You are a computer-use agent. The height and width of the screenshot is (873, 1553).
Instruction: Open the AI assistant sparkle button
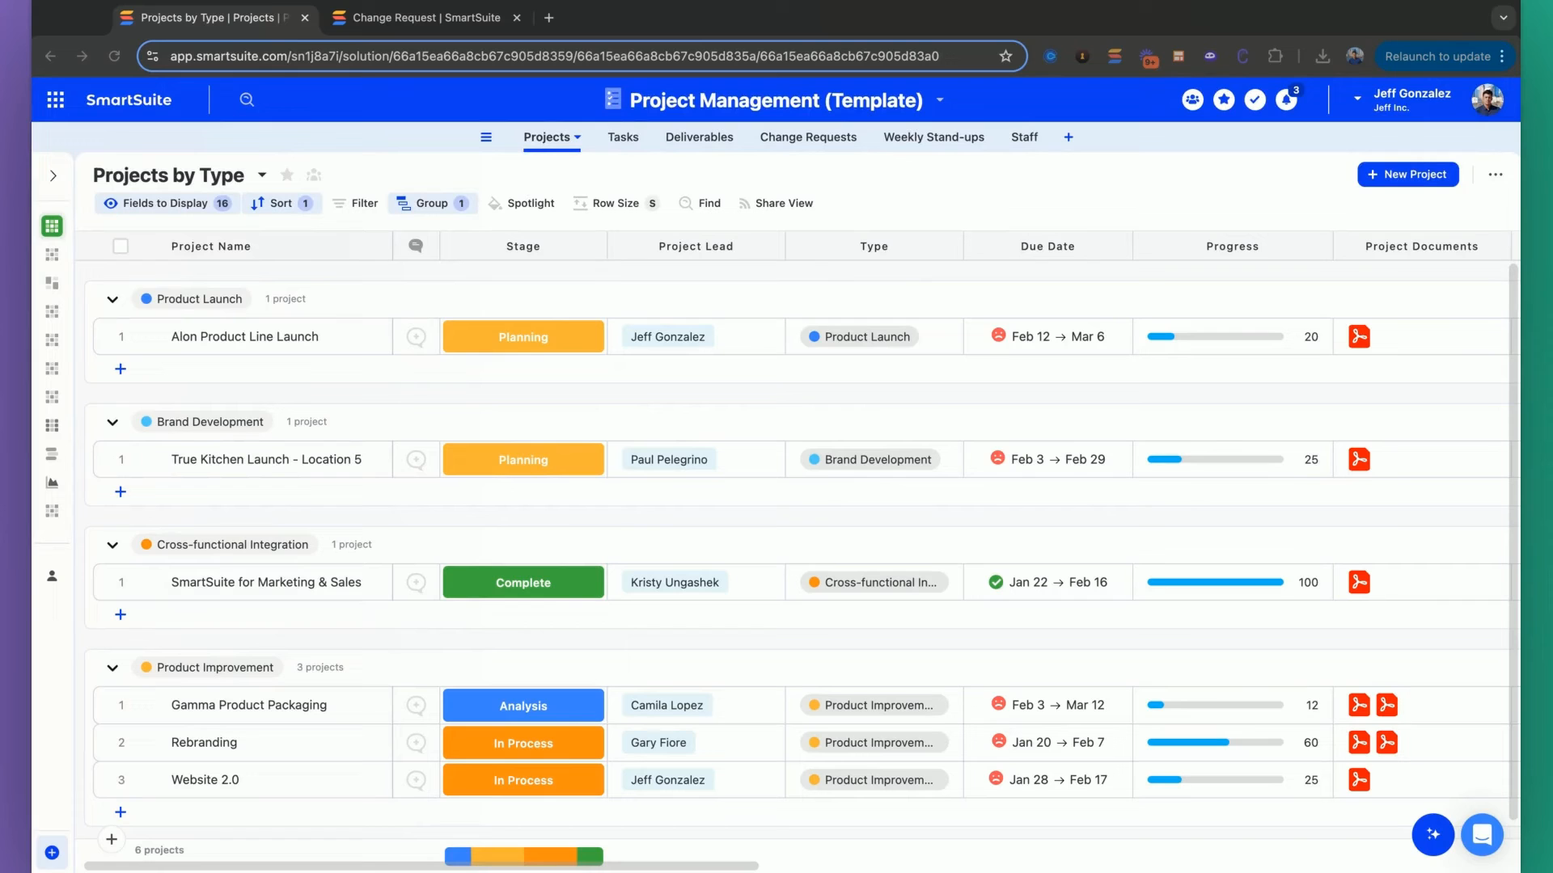pos(1432,834)
